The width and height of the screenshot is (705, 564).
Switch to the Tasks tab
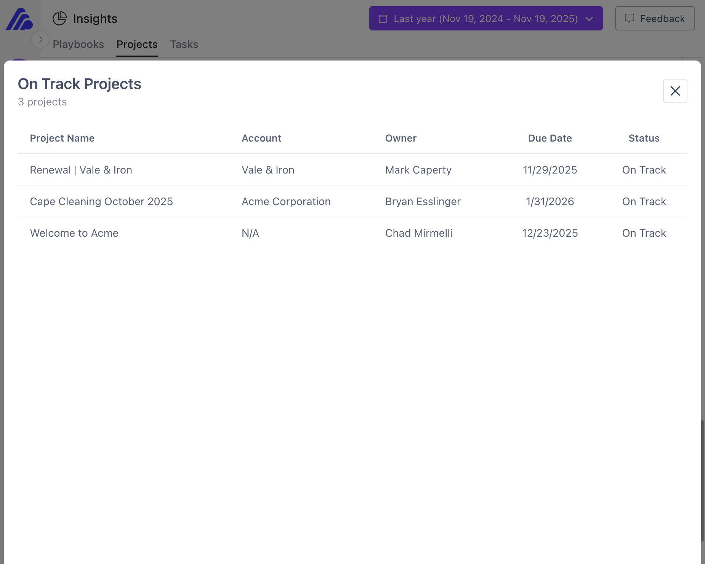tap(184, 44)
